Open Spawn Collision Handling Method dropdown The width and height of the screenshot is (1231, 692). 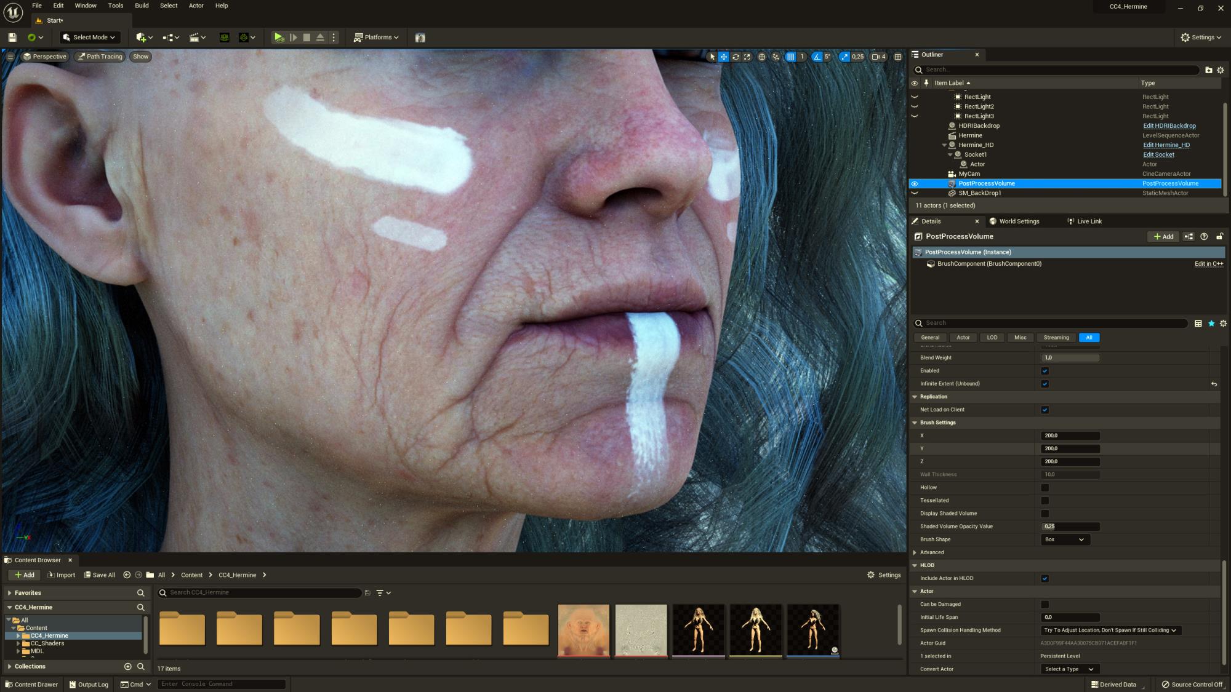pos(1110,630)
